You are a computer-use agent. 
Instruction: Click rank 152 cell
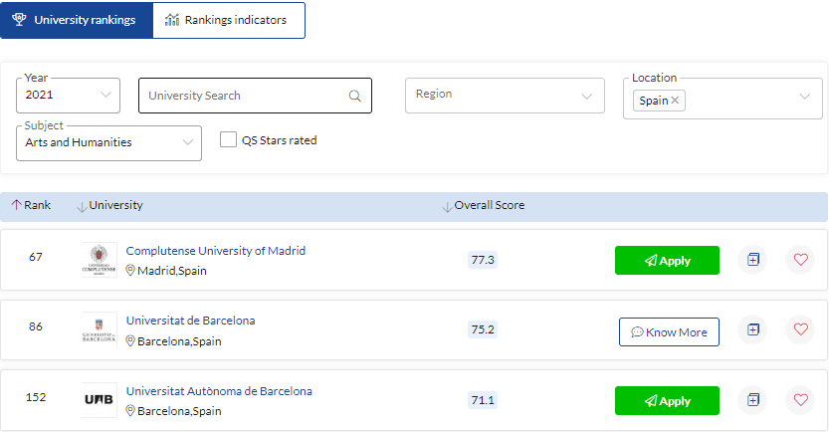coord(36,397)
